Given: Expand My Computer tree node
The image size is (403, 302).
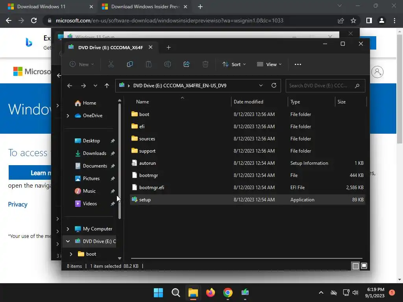Looking at the screenshot, I should [x=68, y=229].
